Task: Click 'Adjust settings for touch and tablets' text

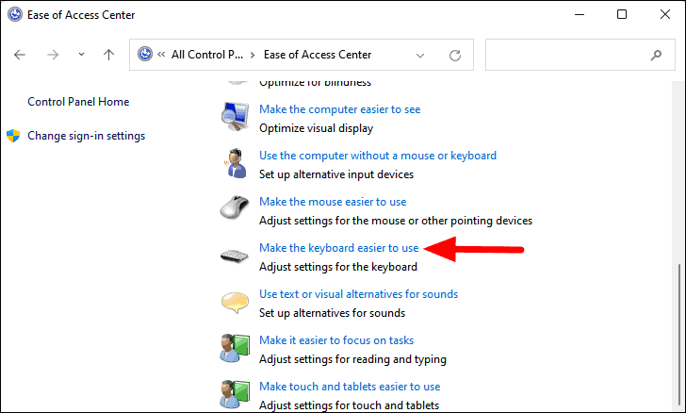Action: coord(349,405)
